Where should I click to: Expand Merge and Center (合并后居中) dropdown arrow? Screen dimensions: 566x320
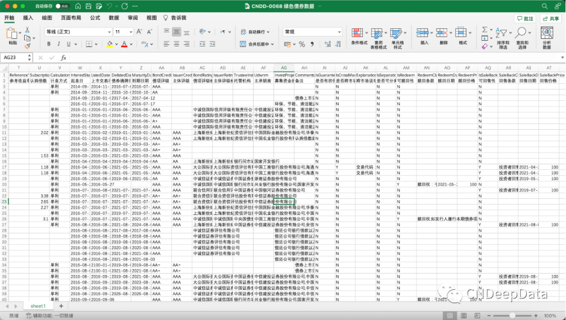point(272,44)
